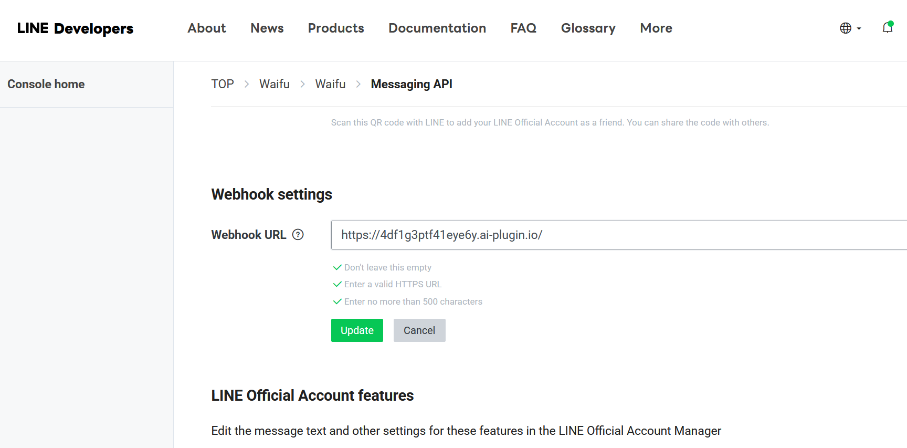Click the LINE Developers logo
This screenshot has width=907, height=448.
click(75, 28)
